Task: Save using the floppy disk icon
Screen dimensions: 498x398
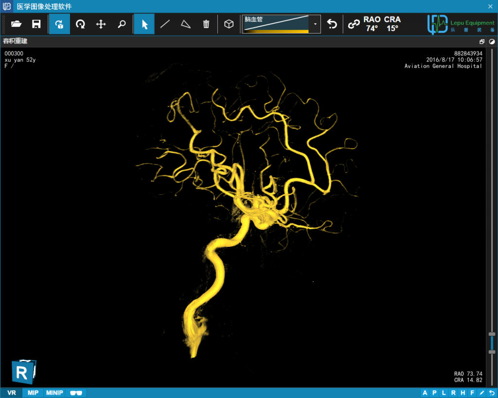Action: (36, 24)
